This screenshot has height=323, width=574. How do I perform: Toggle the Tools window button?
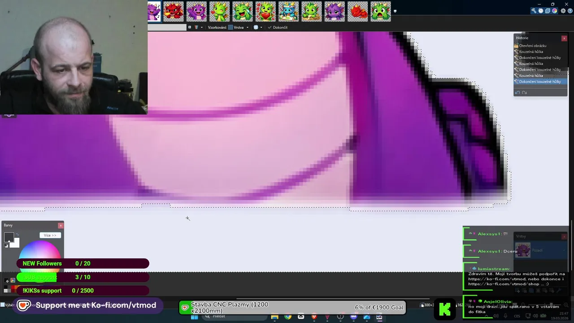[x=534, y=11]
